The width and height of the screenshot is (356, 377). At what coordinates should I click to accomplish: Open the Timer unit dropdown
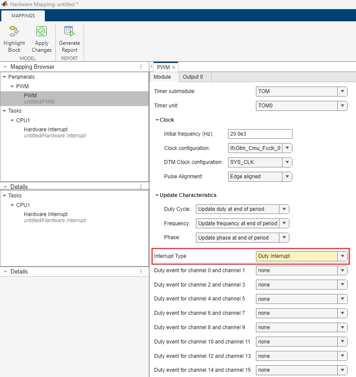343,106
